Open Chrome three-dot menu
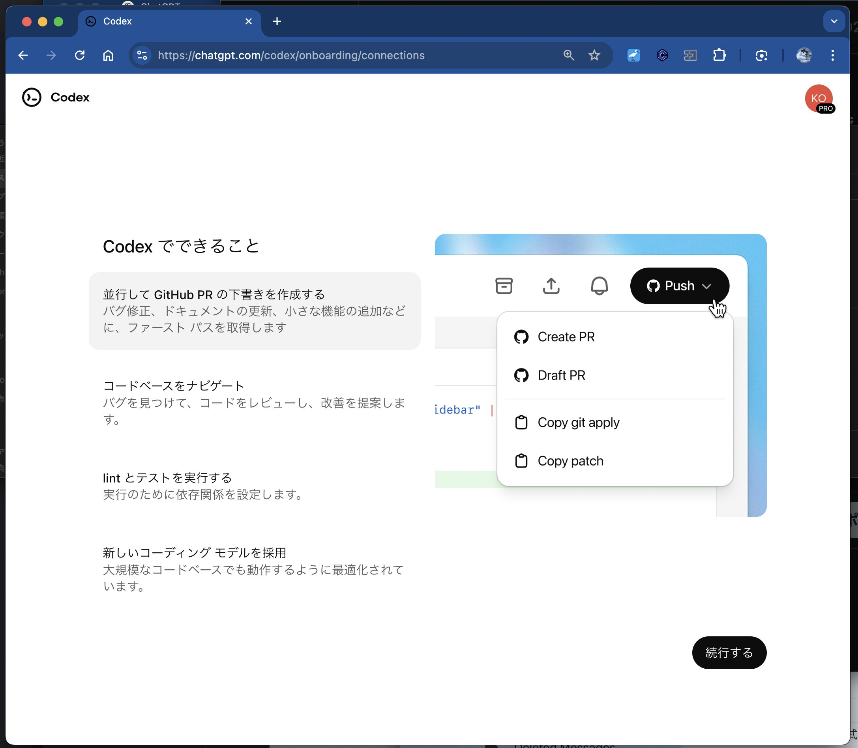Image resolution: width=858 pixels, height=748 pixels. pos(832,56)
